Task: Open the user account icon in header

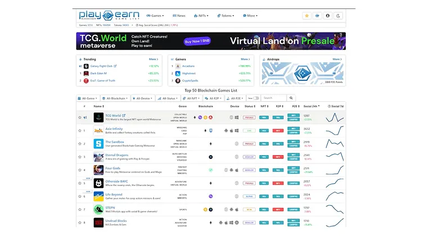Action: pyautogui.click(x=328, y=16)
